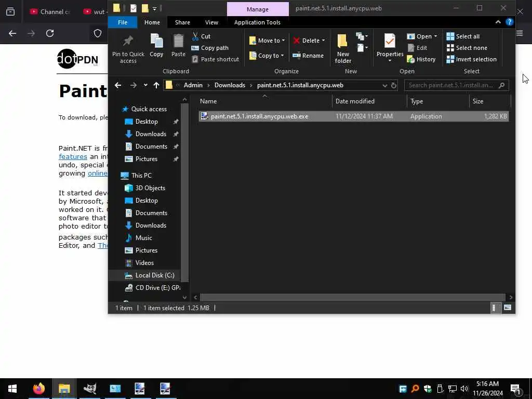
Task: Open Explorer Help question mark icon
Action: (509, 22)
